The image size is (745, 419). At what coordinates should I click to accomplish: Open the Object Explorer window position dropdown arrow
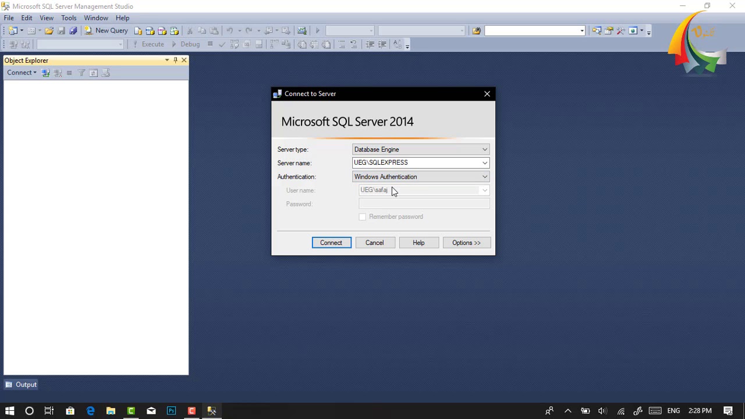167,60
